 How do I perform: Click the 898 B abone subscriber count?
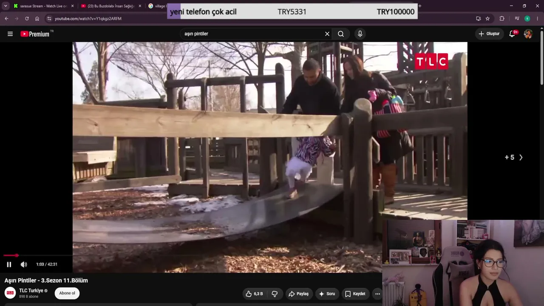pyautogui.click(x=29, y=297)
